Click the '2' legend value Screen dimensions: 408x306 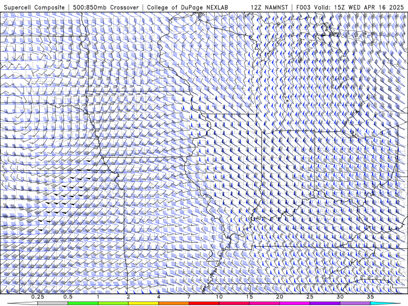[x=129, y=297]
